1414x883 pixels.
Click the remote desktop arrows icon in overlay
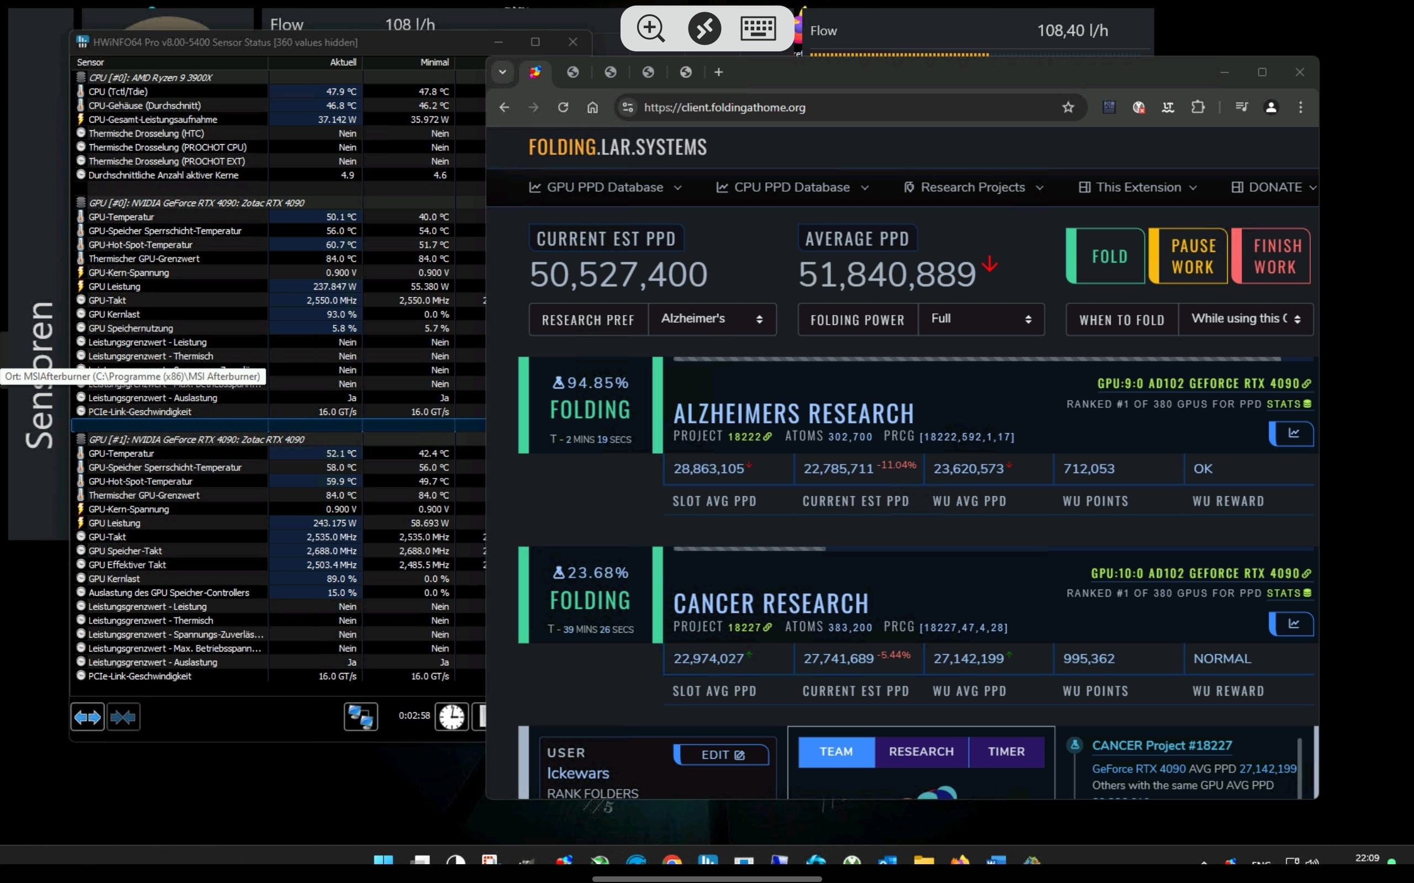[x=705, y=28]
